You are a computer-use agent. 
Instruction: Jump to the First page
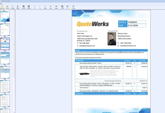(x=35, y=7)
